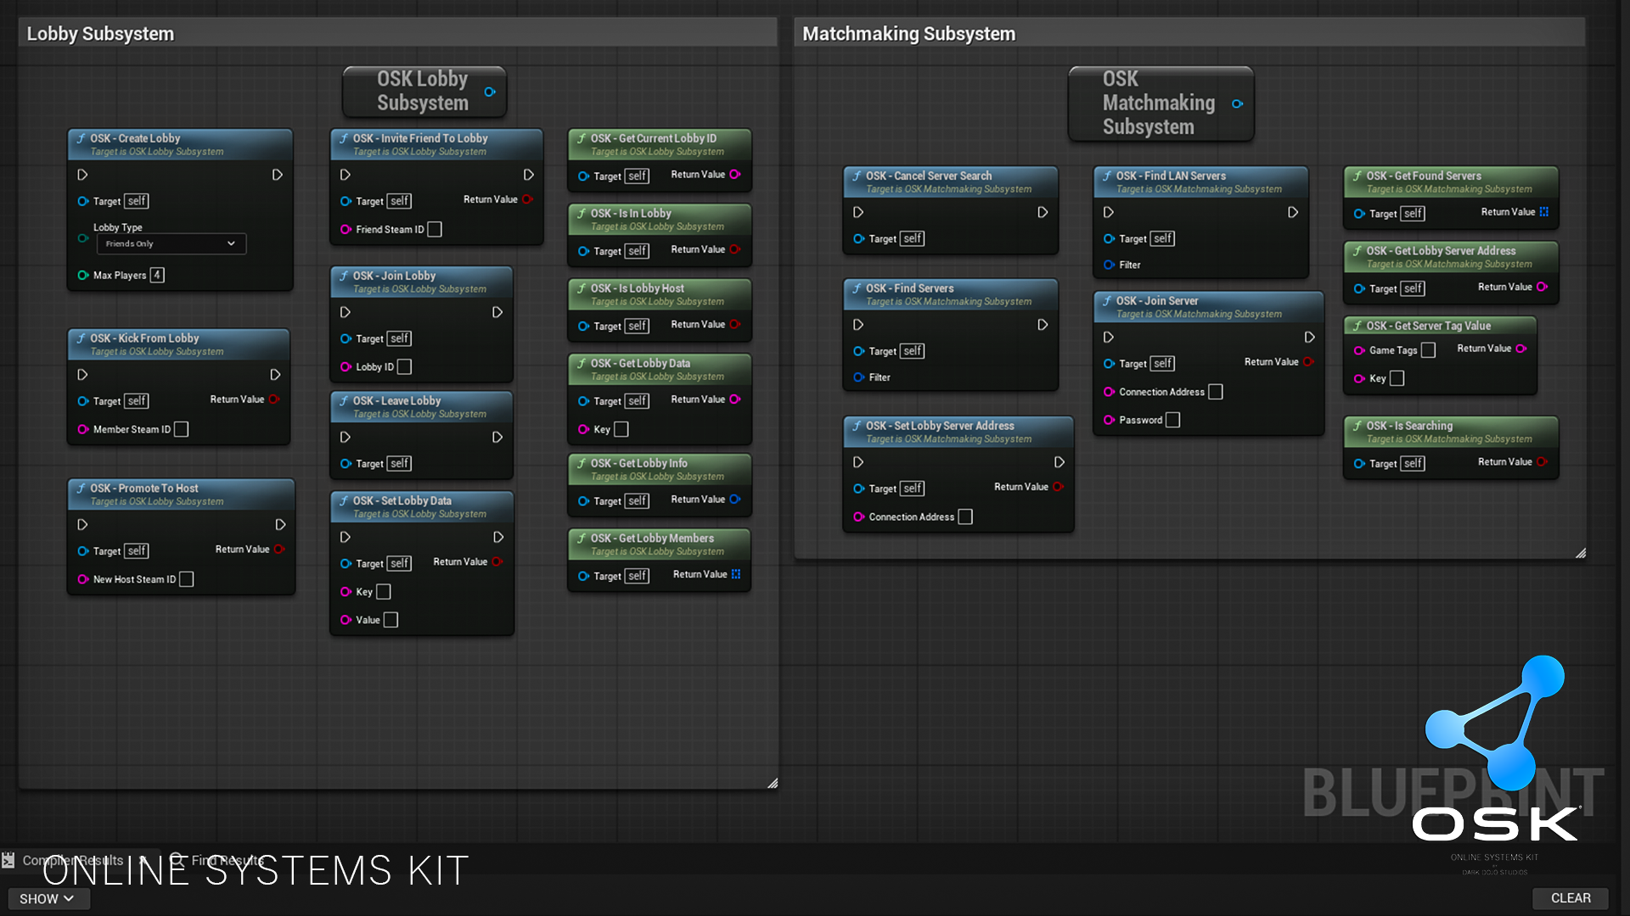This screenshot has height=916, width=1630.
Task: Enable the Password checkbox on Join Server node
Action: coord(1172,420)
